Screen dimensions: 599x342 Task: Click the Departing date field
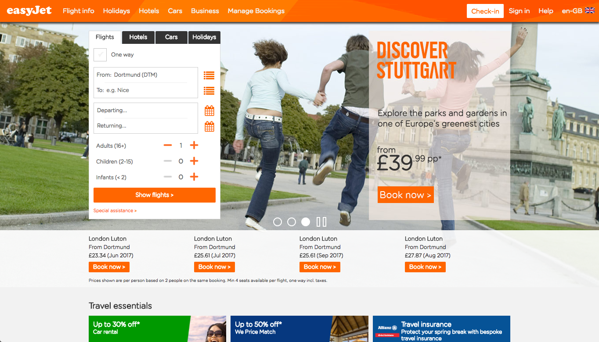[x=146, y=110]
